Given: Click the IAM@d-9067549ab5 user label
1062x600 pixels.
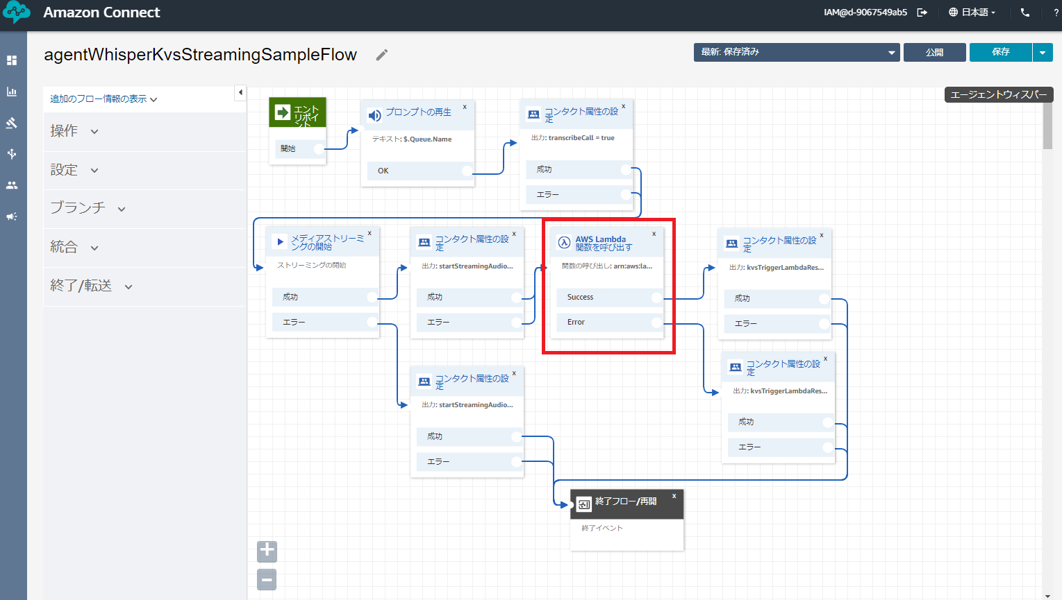Looking at the screenshot, I should pos(865,12).
